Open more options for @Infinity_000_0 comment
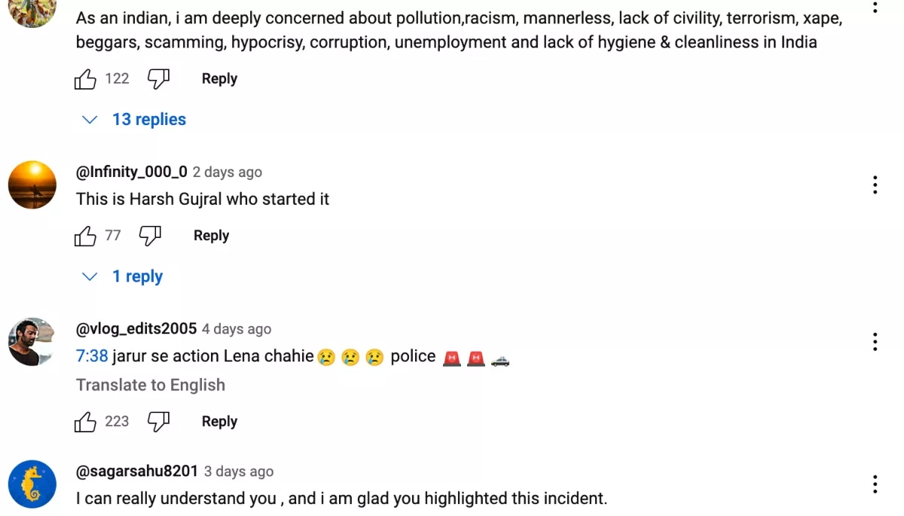904x516 pixels. coord(875,185)
